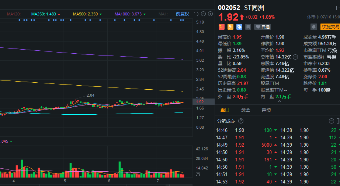Click the China flag market icon
The height and width of the screenshot is (186, 340).
(x=221, y=27)
